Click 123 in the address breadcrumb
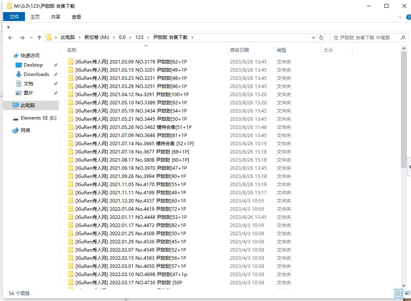This screenshot has width=411, height=301. pos(139,37)
